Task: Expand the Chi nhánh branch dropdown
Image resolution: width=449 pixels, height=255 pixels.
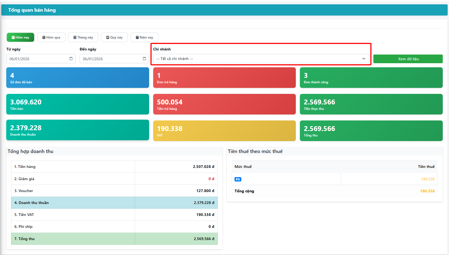Action: [261, 59]
